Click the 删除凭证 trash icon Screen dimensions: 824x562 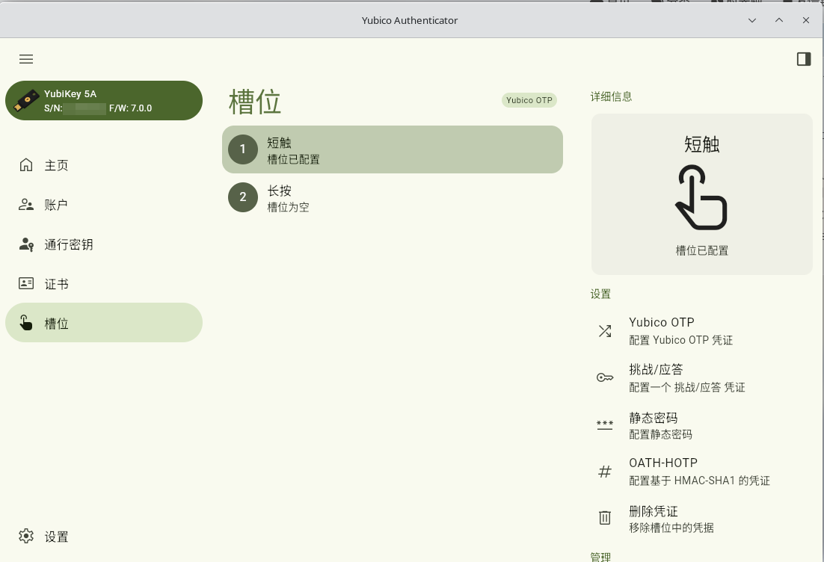click(x=605, y=518)
